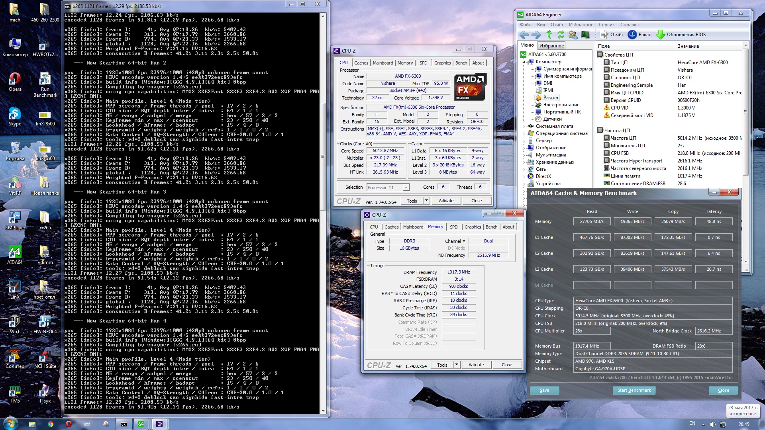Click the Start Benchmark button
This screenshot has height=430, width=765.
634,390
